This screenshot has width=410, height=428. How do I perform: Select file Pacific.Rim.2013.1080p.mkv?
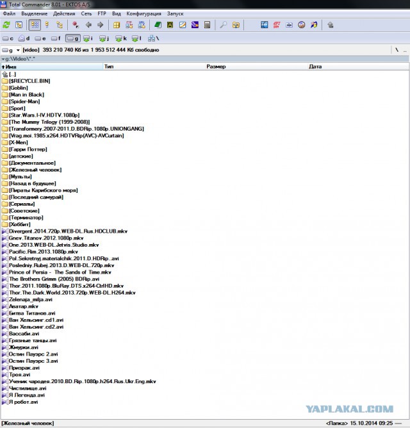tap(40, 252)
